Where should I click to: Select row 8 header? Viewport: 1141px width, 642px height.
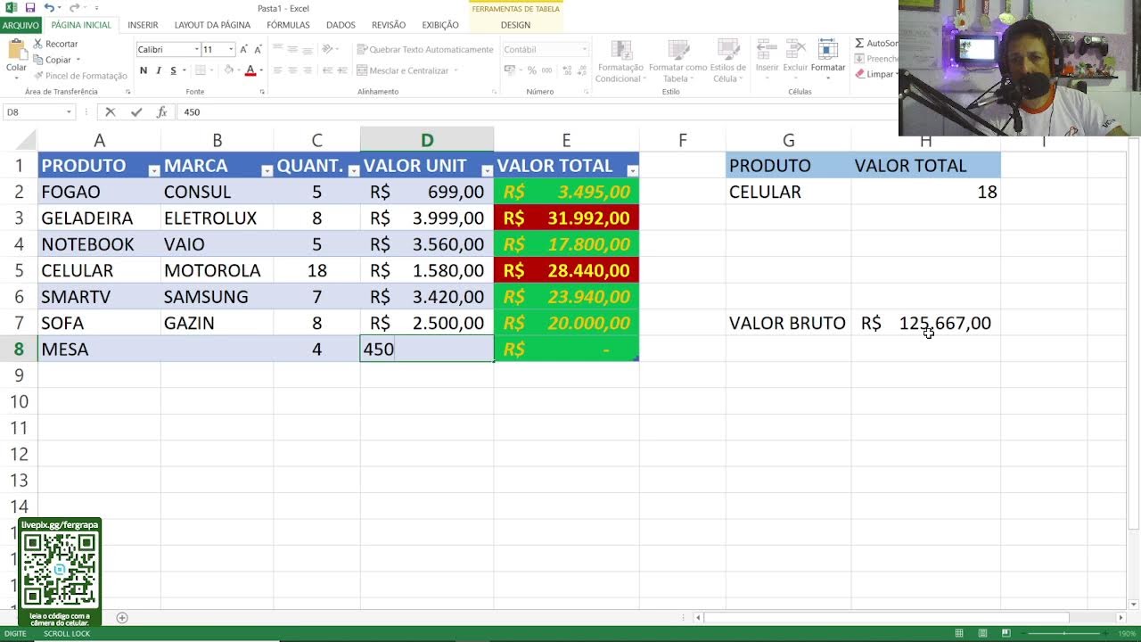pyautogui.click(x=19, y=350)
